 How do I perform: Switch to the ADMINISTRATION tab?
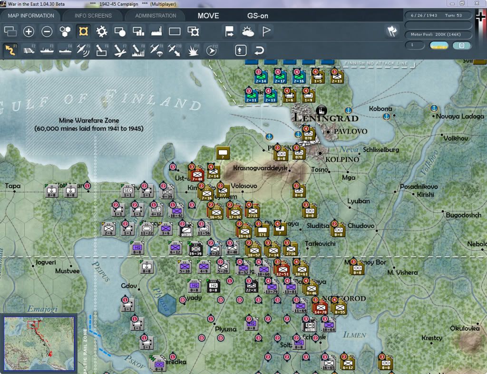point(156,16)
